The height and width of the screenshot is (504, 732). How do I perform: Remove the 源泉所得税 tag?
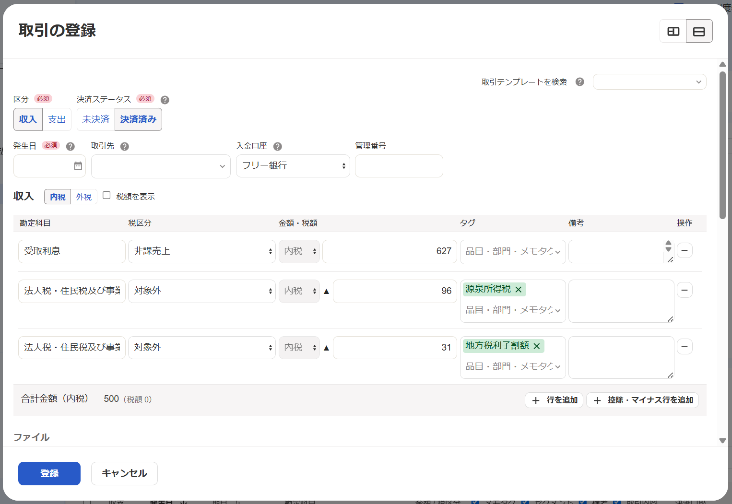click(519, 289)
